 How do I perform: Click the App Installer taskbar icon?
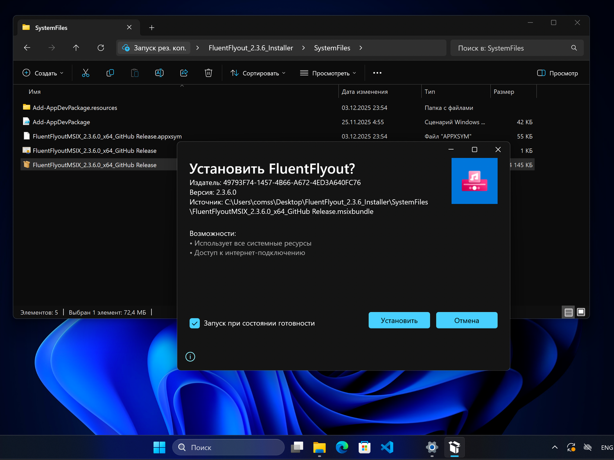click(x=454, y=447)
